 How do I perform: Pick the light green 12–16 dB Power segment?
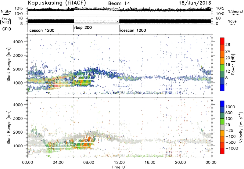tap(222, 67)
